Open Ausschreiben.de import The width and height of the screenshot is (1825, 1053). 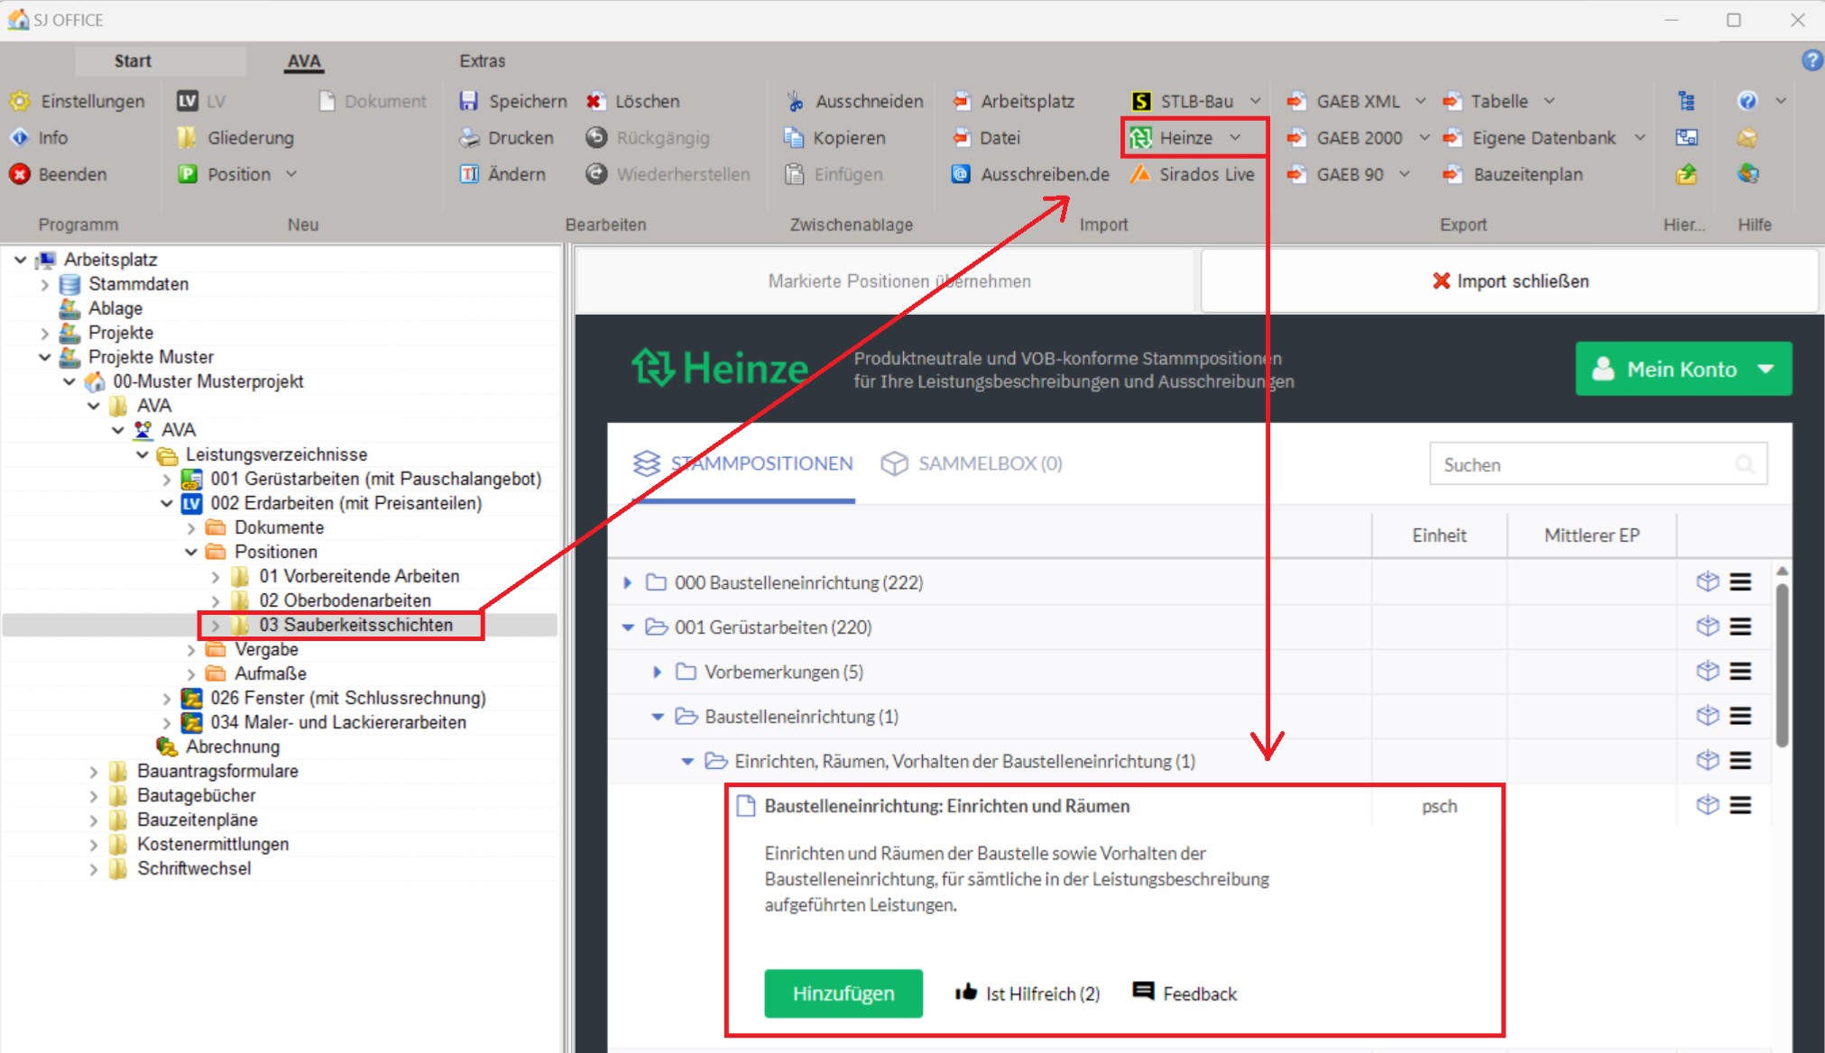[1031, 174]
